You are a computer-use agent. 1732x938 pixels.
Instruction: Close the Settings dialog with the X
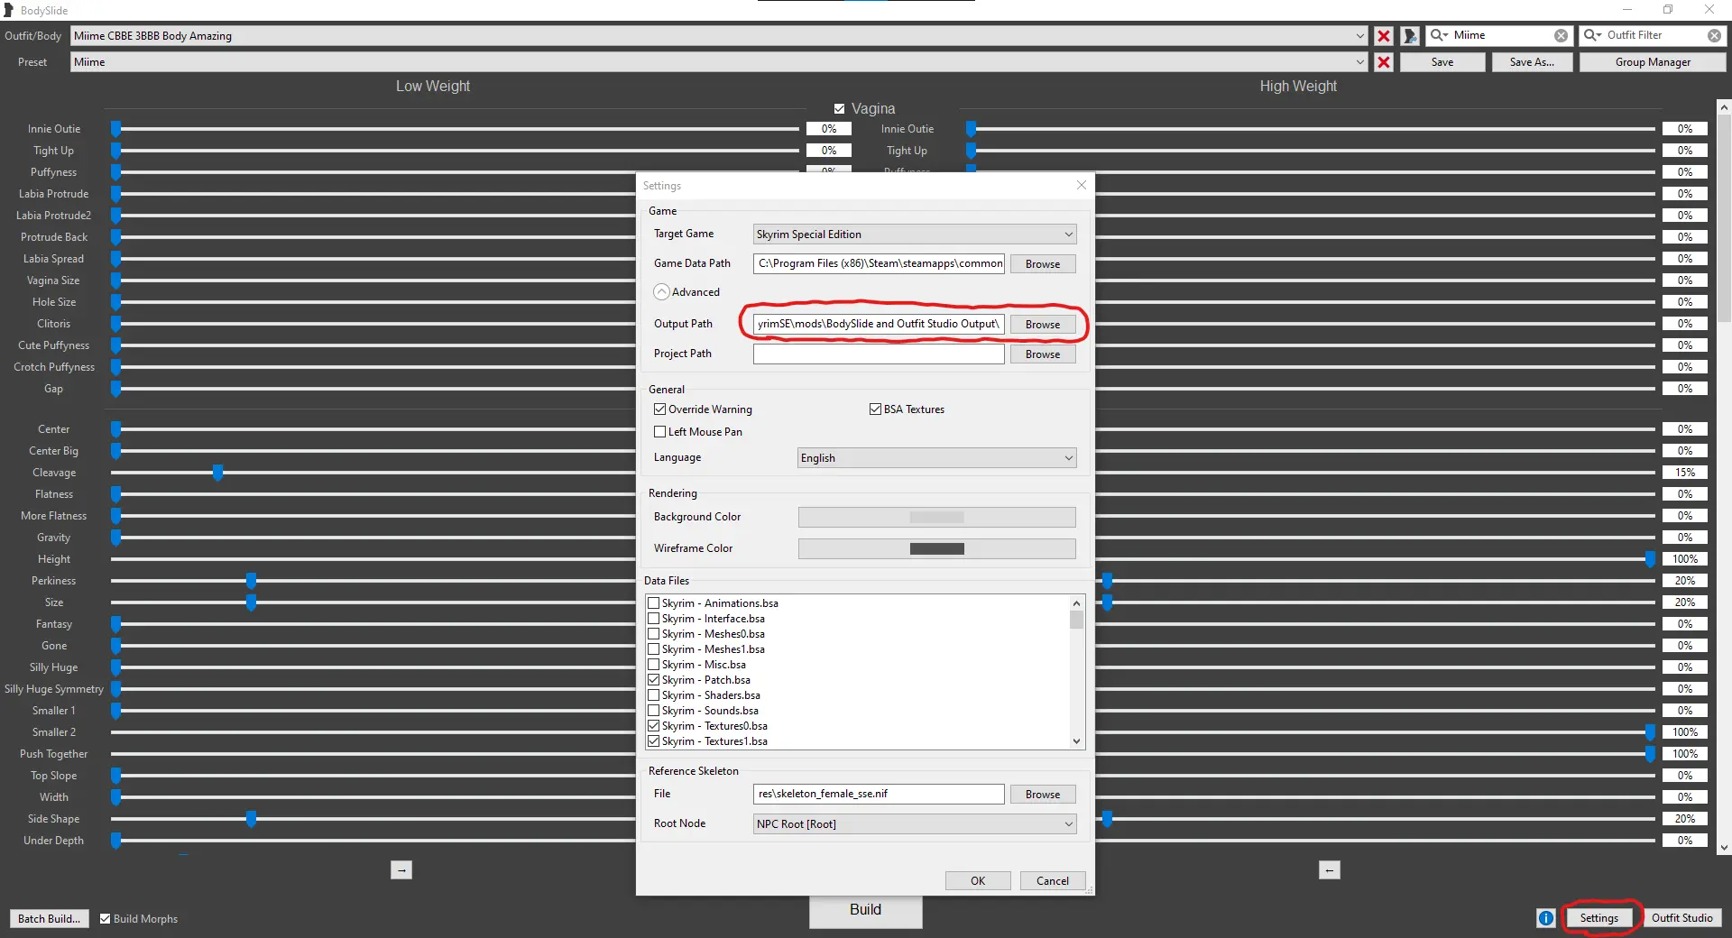pos(1082,185)
